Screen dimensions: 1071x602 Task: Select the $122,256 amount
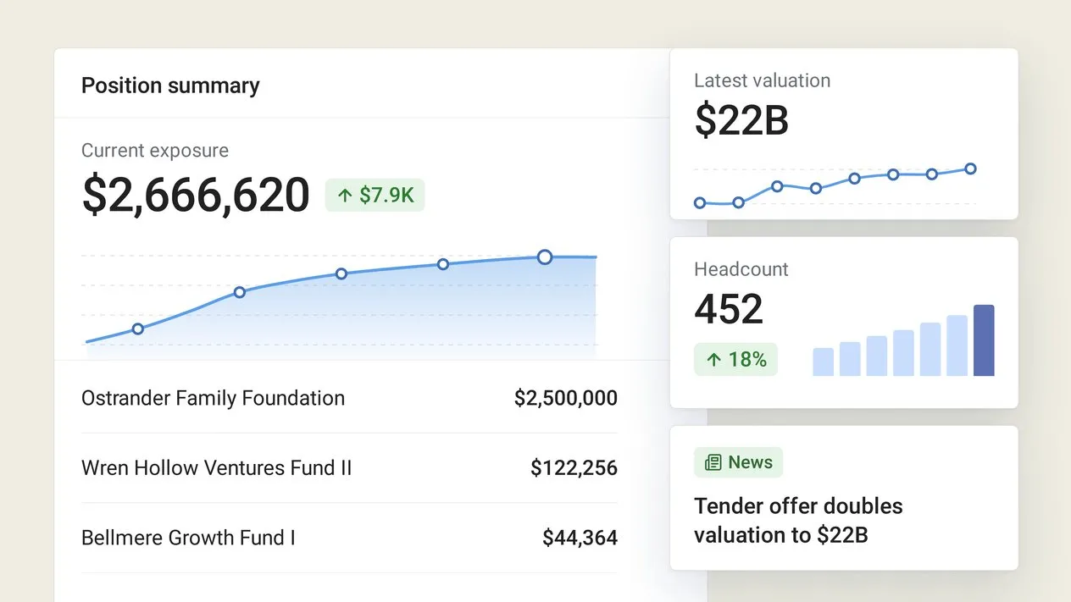click(x=574, y=467)
